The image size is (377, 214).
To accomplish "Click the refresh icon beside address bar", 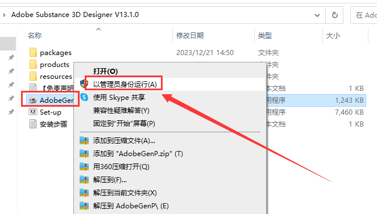I will click(335, 15).
